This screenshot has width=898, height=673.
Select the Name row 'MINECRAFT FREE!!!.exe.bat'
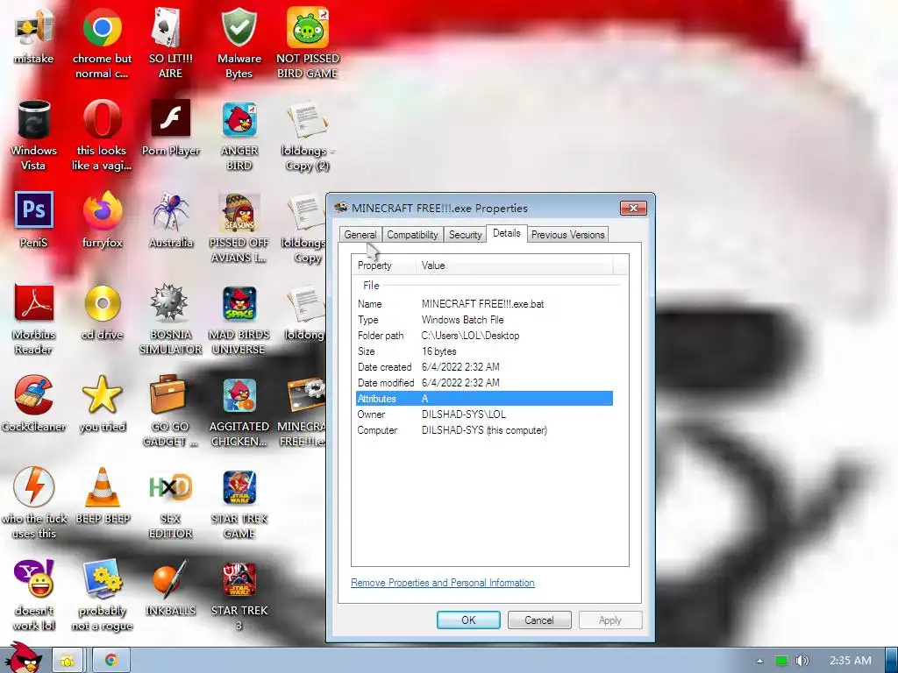point(484,304)
